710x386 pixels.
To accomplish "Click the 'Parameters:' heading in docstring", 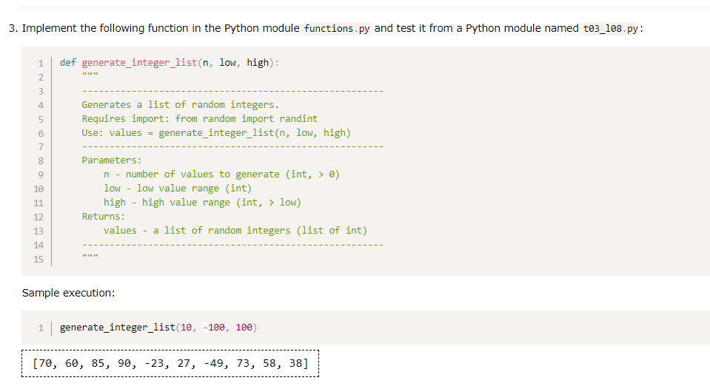I will (111, 160).
